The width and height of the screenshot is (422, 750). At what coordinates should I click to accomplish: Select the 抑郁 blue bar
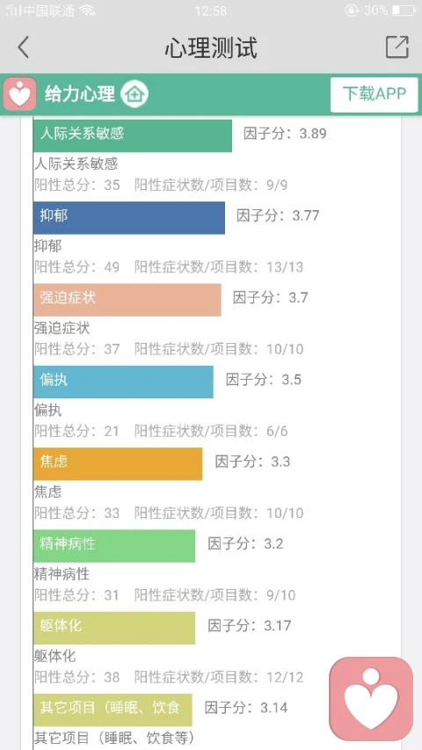(129, 218)
